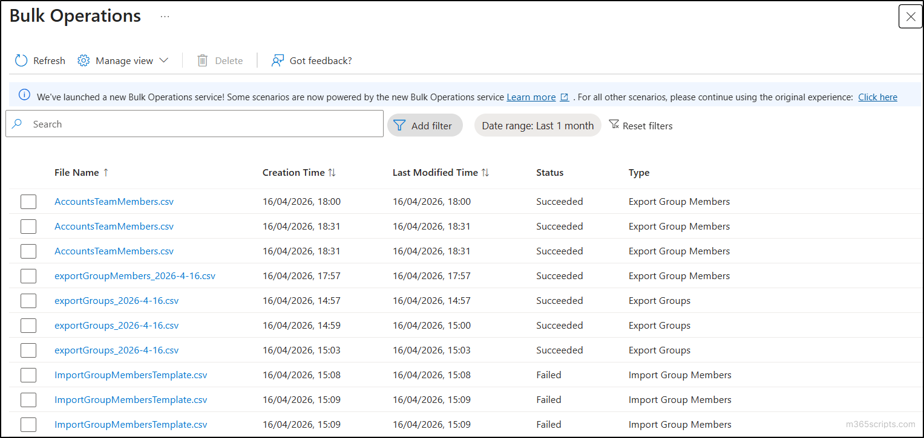This screenshot has width=924, height=438.
Task: Click the Last Modified Time sort arrows
Action: 485,173
